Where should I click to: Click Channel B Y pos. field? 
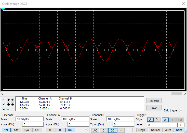click(x=123, y=124)
